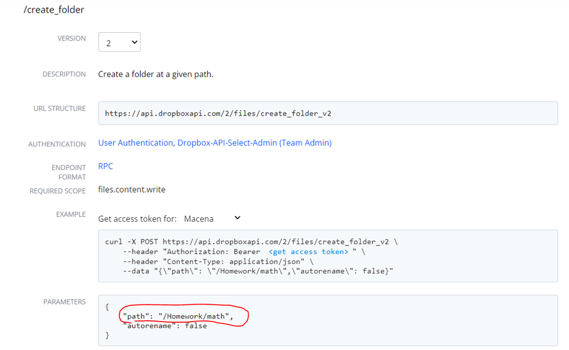This screenshot has width=569, height=350.
Task: Follow the Dropbox-API-Select-Admin (Team Admin) link
Action: 254,143
